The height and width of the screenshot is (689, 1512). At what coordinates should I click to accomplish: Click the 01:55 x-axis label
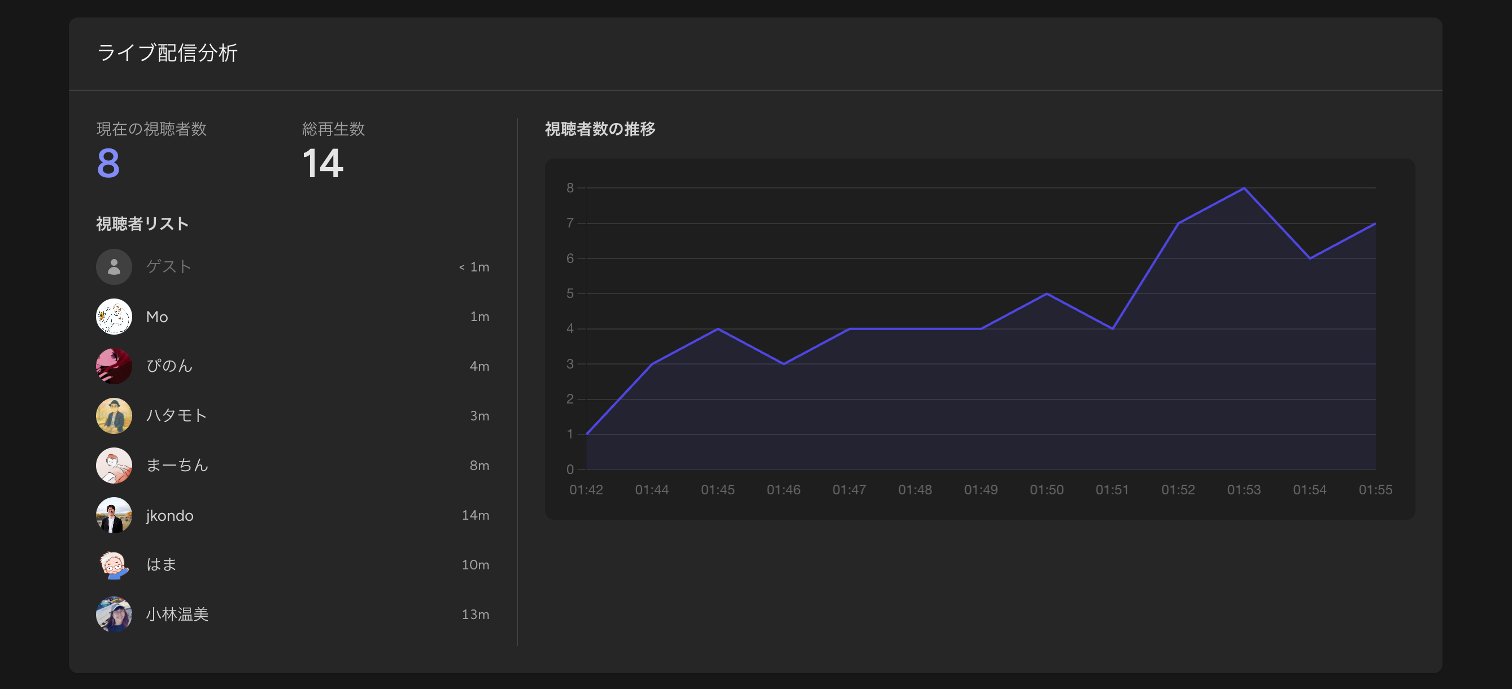click(x=1375, y=490)
